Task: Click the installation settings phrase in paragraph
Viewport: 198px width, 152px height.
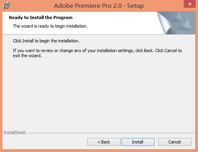Action: pyautogui.click(x=115, y=51)
